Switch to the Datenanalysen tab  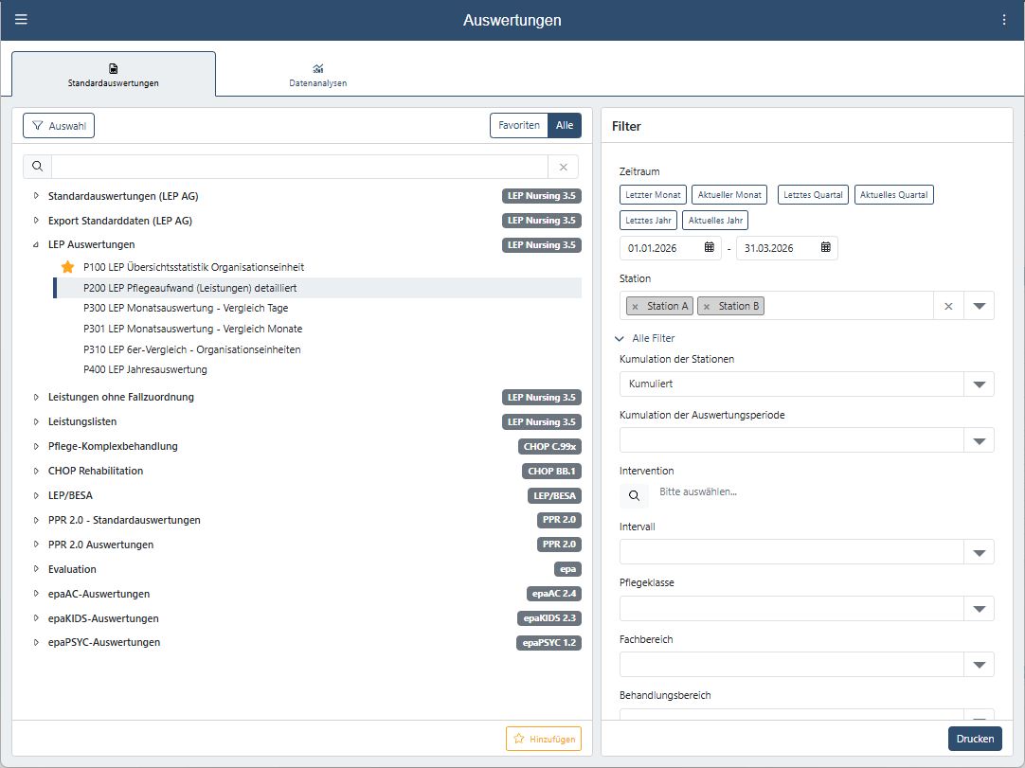(x=318, y=75)
